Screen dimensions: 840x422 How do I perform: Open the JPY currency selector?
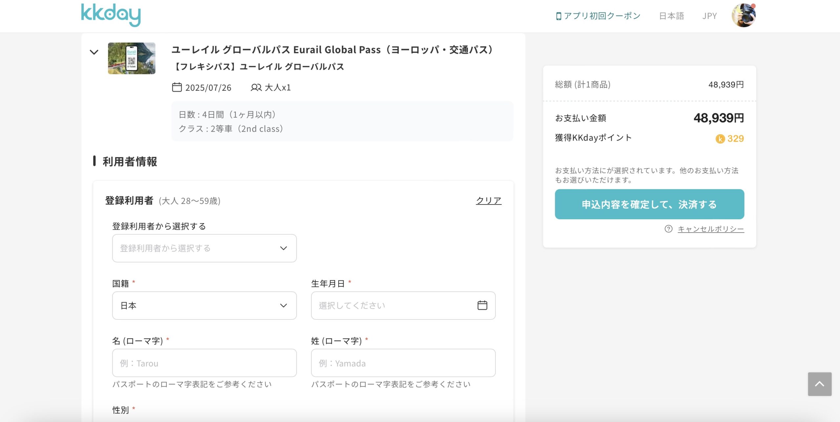click(709, 16)
